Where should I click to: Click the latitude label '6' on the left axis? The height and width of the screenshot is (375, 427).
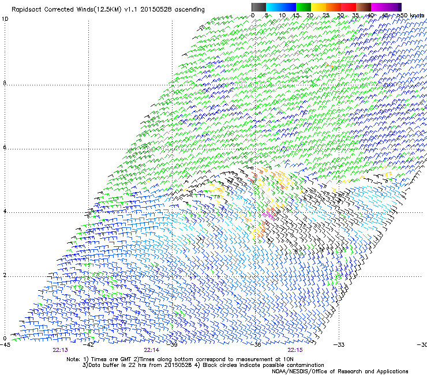click(x=5, y=147)
